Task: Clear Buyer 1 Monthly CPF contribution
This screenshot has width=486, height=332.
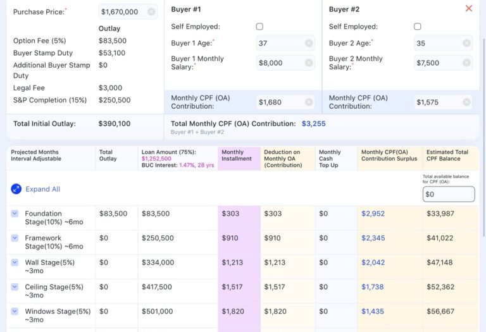Action: pos(309,102)
